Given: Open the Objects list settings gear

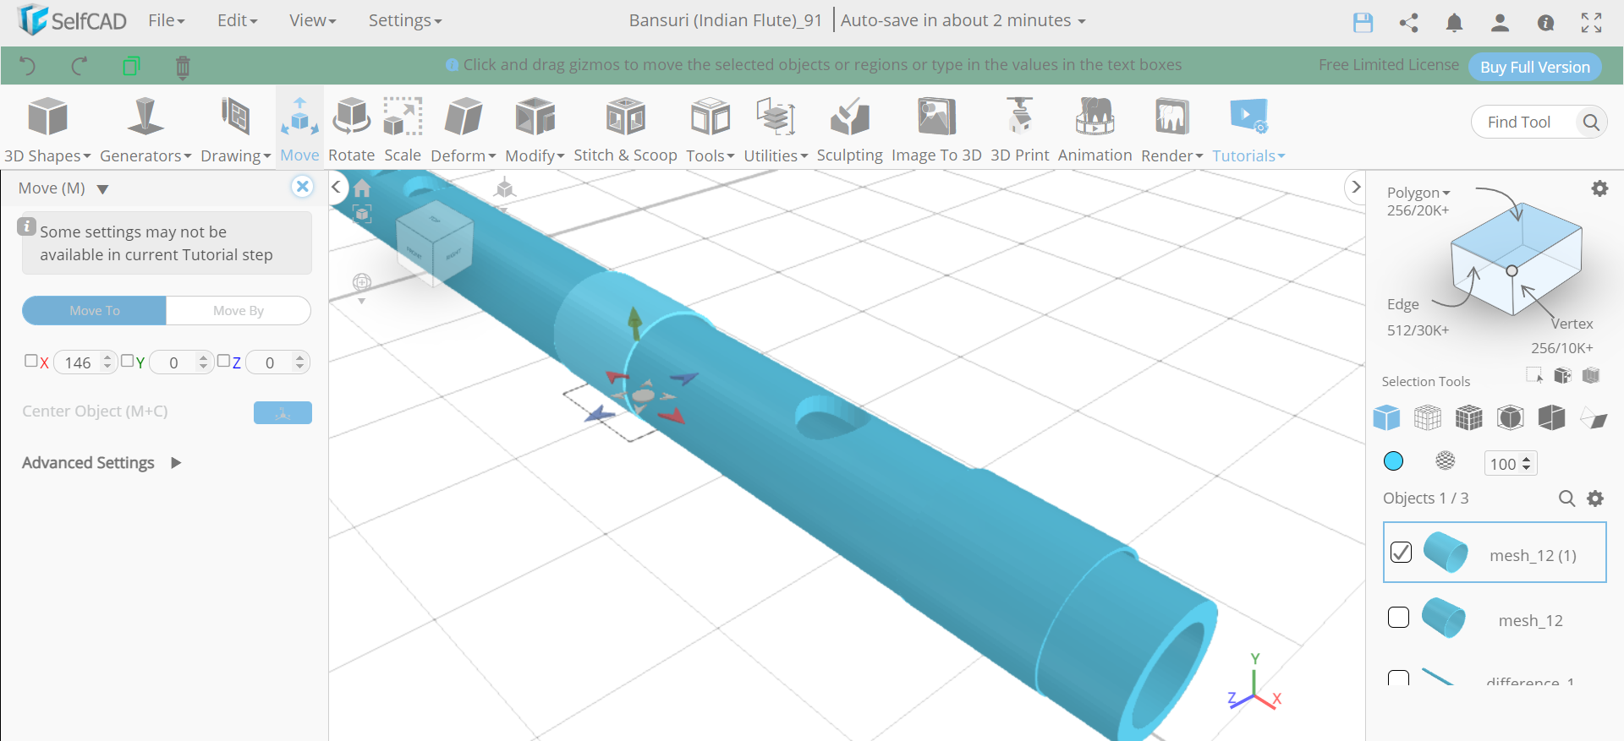Looking at the screenshot, I should tap(1595, 499).
